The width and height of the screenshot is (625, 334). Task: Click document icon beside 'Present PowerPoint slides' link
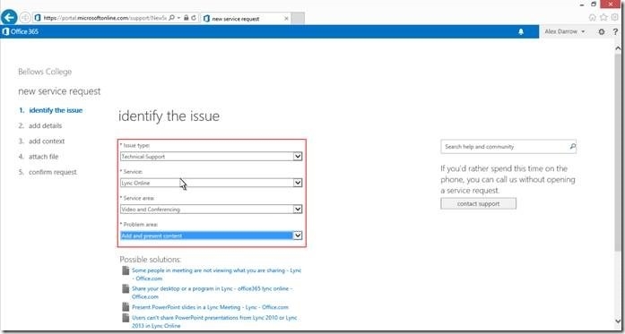click(x=126, y=307)
